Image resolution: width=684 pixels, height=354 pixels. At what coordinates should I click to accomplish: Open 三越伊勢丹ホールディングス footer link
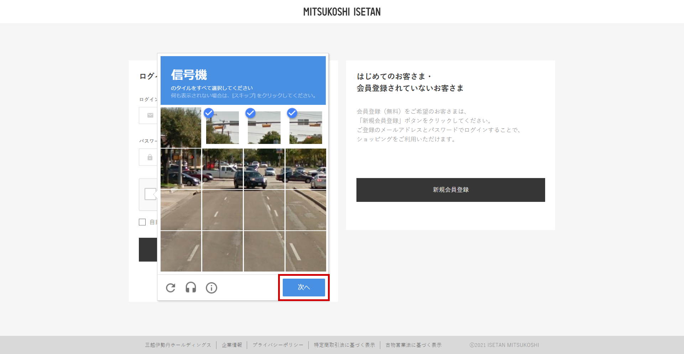178,345
